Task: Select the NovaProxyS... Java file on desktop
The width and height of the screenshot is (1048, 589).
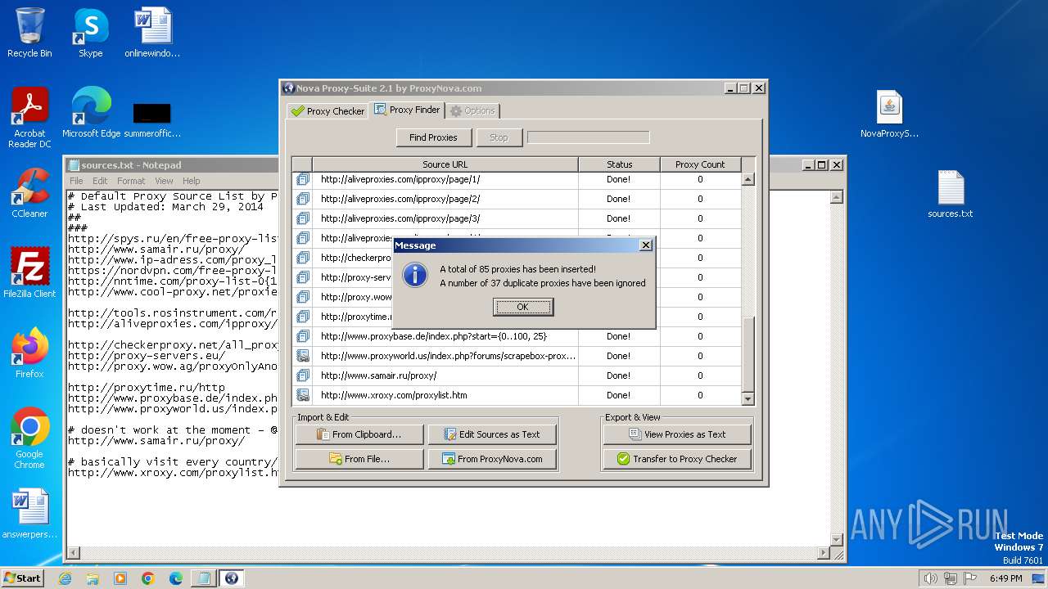Action: tap(889, 115)
